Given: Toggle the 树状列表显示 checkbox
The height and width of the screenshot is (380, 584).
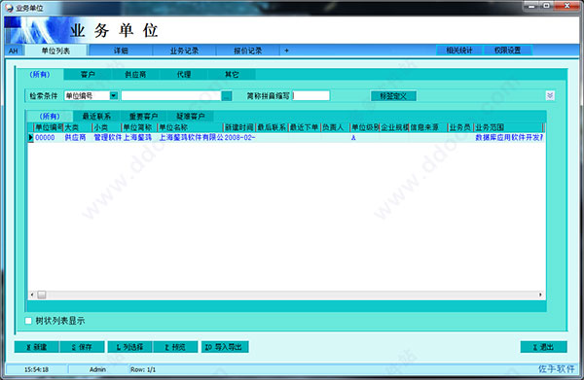Looking at the screenshot, I should tap(28, 321).
